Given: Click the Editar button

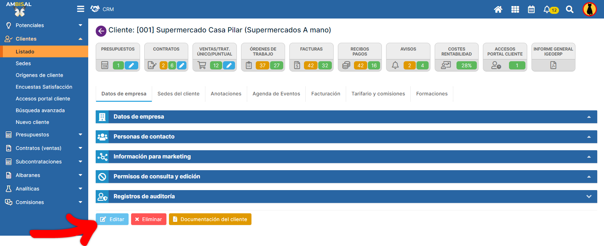Looking at the screenshot, I should pos(112,219).
